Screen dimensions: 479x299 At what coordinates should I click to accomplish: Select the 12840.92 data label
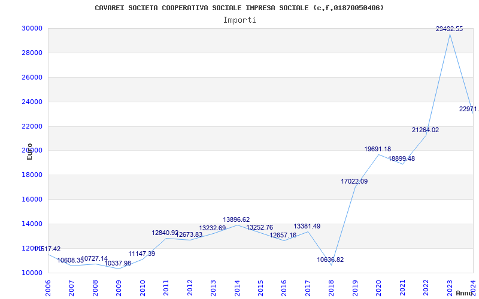(165, 233)
